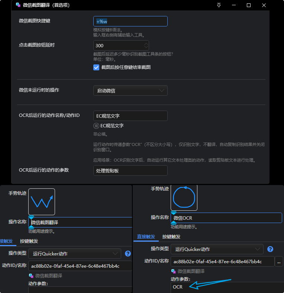Maximize the 微信截图翻译 settings window

pos(249,5)
